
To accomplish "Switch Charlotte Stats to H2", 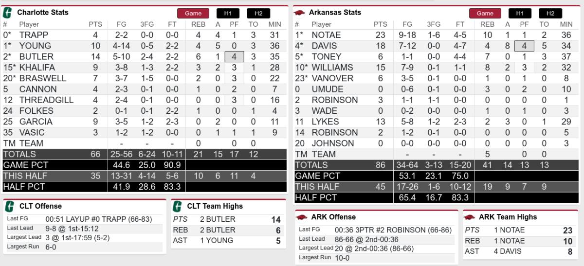I will tap(258, 13).
